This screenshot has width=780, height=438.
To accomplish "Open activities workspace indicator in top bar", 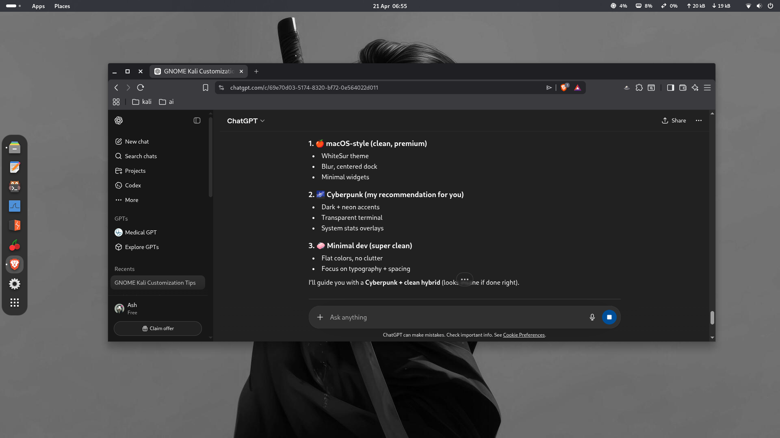I will click(x=13, y=6).
